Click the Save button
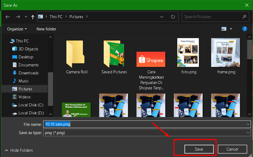Screen dimensions: 253x157 [199, 149]
